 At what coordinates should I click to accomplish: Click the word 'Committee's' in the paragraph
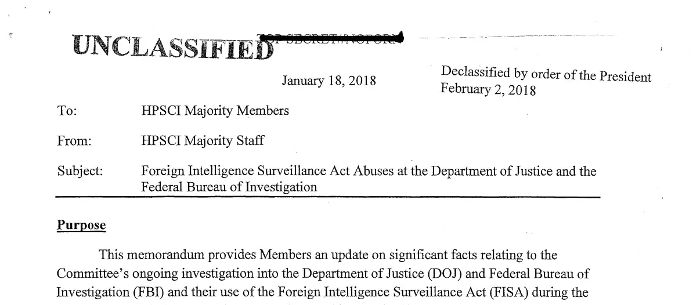(92, 274)
